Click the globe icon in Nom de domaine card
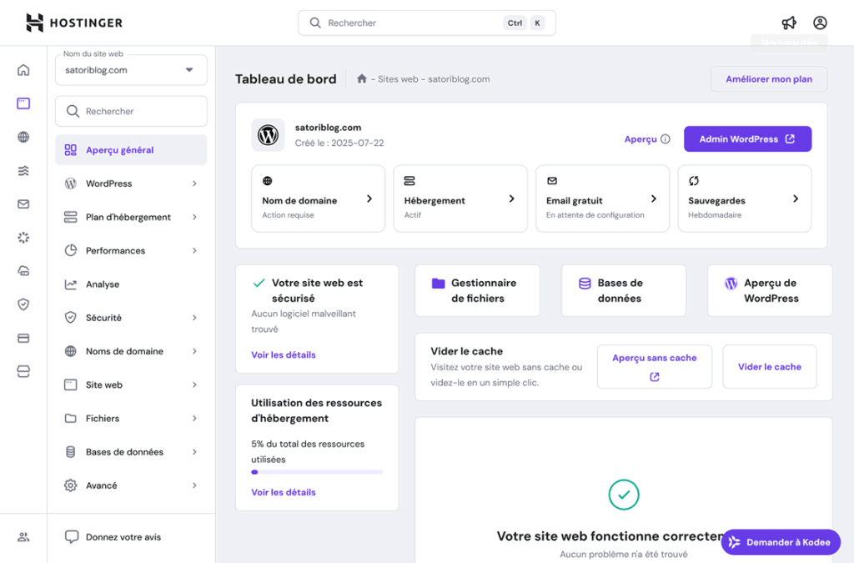854x563 pixels. pyautogui.click(x=268, y=181)
